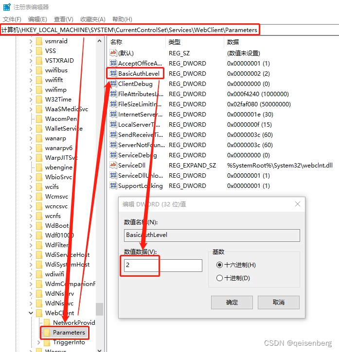Expand the TriggerInfo tree node

coord(39,342)
